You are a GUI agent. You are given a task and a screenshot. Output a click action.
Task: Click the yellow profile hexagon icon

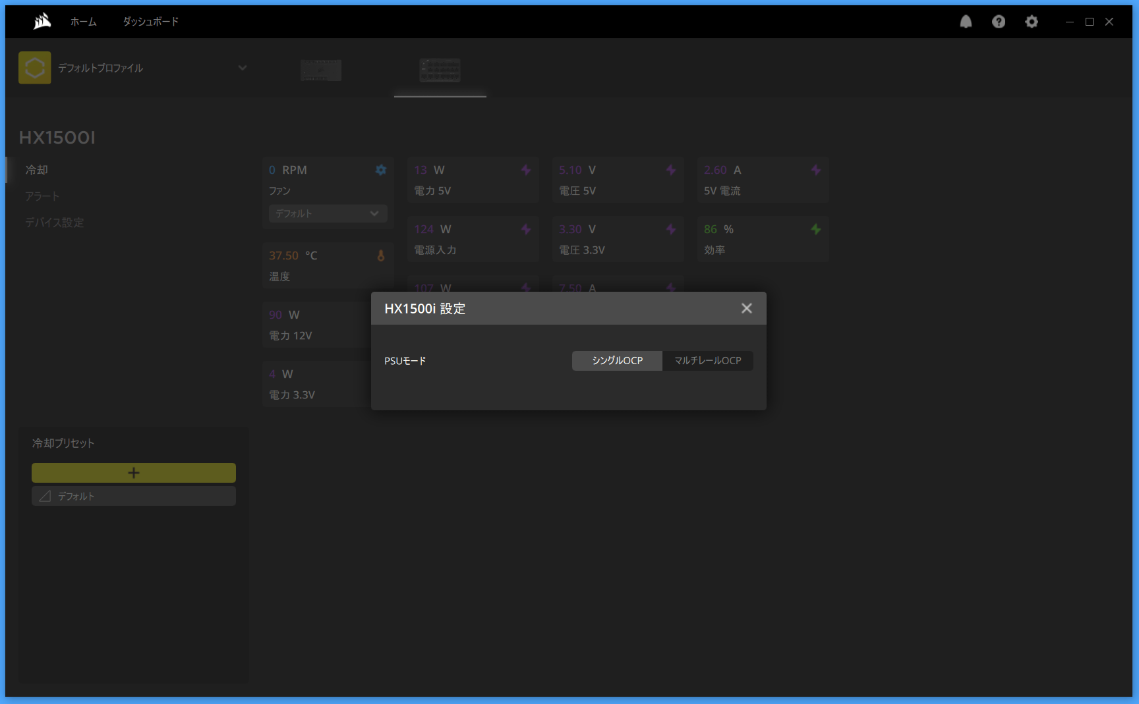click(35, 68)
